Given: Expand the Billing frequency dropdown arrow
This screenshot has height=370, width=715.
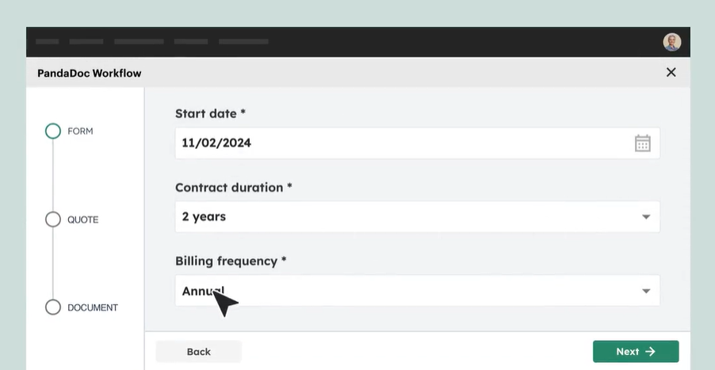Looking at the screenshot, I should pos(646,291).
